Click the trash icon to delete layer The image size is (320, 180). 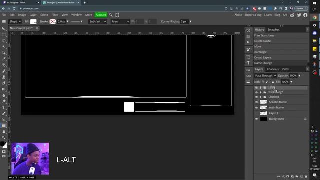click(x=306, y=176)
